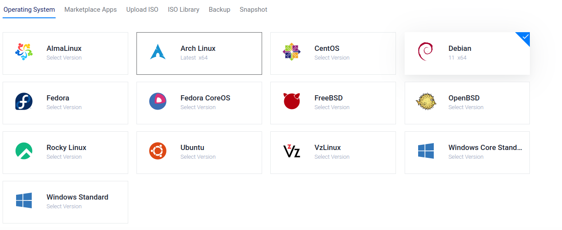Click the Ubuntu logo icon
Viewport: 562px width, 230px height.
pyautogui.click(x=158, y=151)
